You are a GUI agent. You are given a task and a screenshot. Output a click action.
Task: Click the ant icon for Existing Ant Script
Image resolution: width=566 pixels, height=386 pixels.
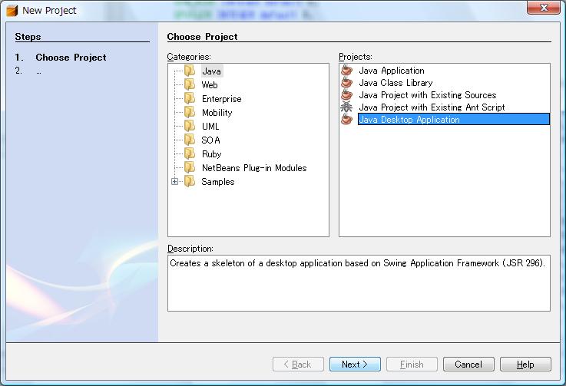coord(347,107)
